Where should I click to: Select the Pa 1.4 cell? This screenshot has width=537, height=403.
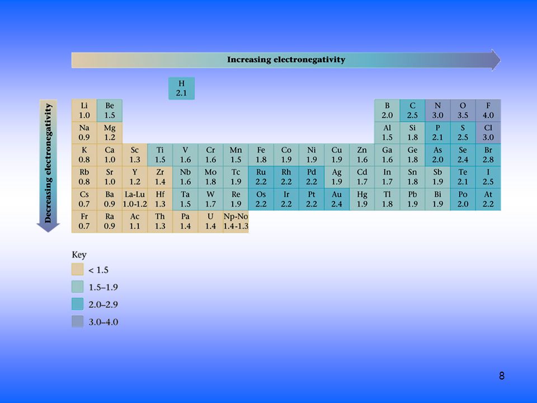[x=185, y=222]
